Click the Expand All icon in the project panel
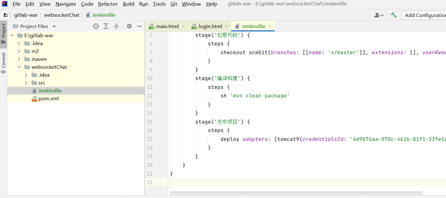 106,26
